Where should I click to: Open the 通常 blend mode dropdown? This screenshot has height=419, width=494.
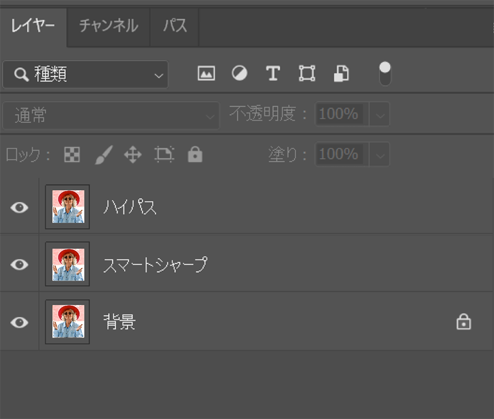tap(111, 115)
